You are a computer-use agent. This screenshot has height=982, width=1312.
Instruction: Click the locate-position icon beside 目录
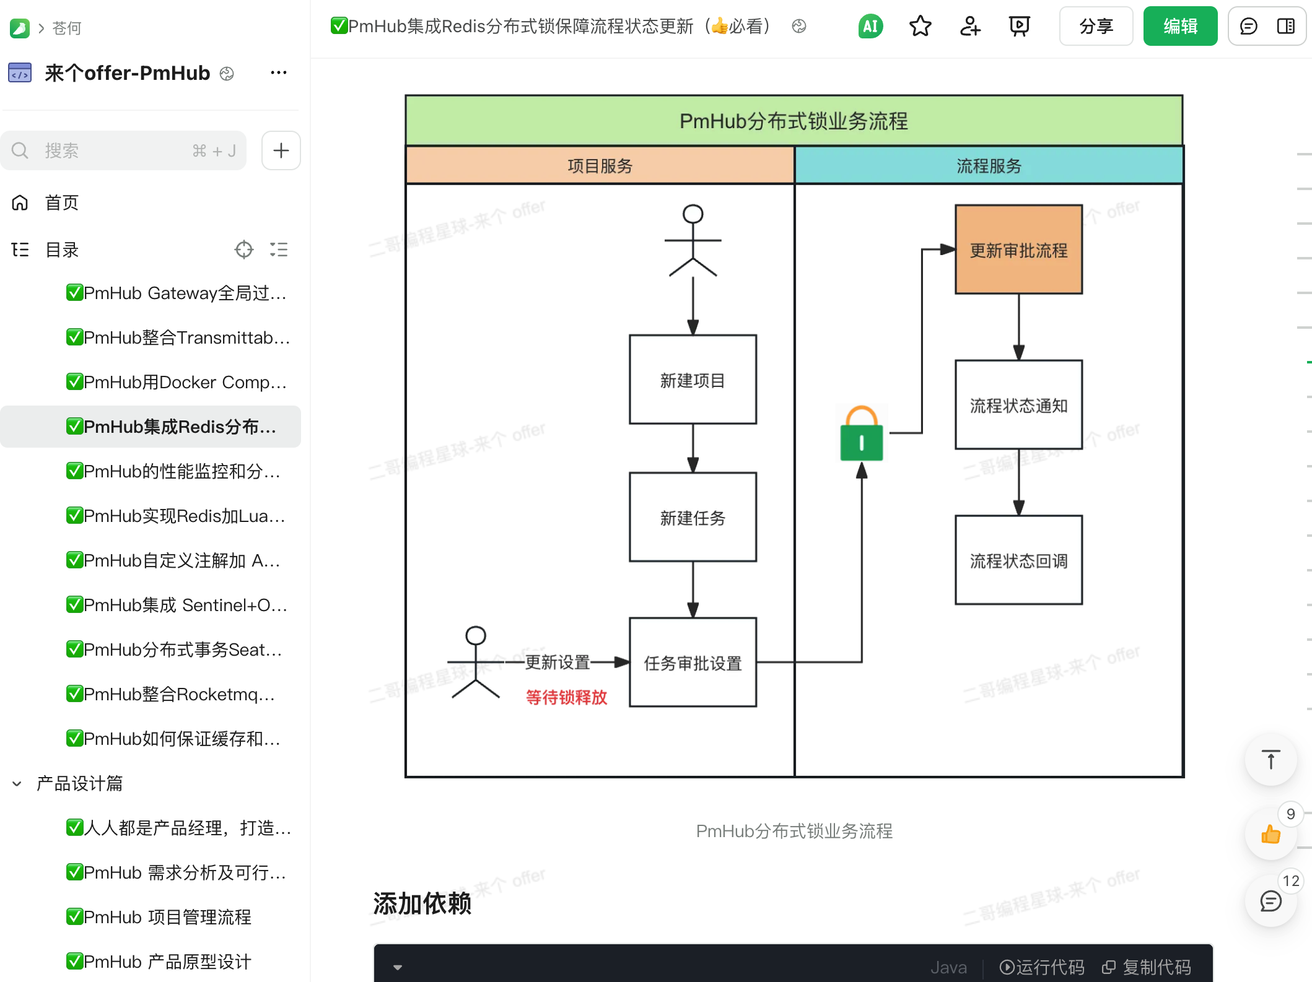point(243,249)
